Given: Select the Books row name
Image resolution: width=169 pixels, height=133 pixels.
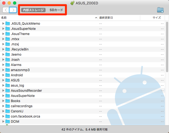Looking at the screenshot, I should coord(15,101).
